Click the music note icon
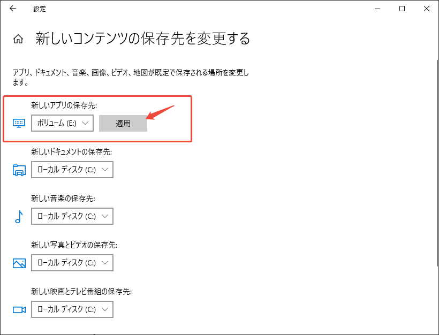 (19, 217)
